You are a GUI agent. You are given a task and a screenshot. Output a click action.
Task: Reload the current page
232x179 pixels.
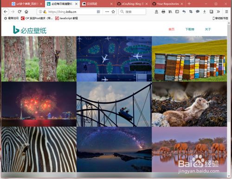(19, 12)
